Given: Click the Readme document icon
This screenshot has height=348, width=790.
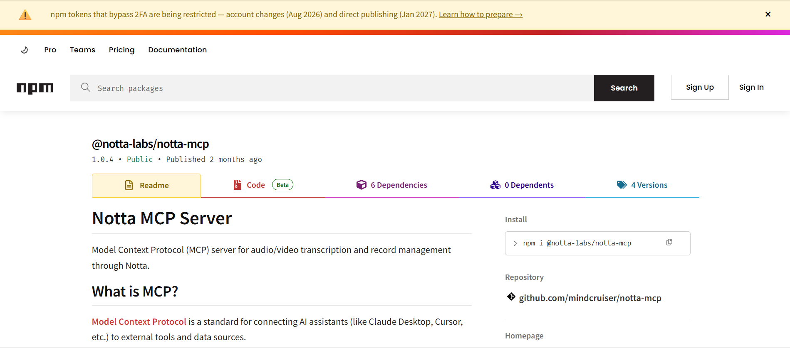Looking at the screenshot, I should point(129,185).
